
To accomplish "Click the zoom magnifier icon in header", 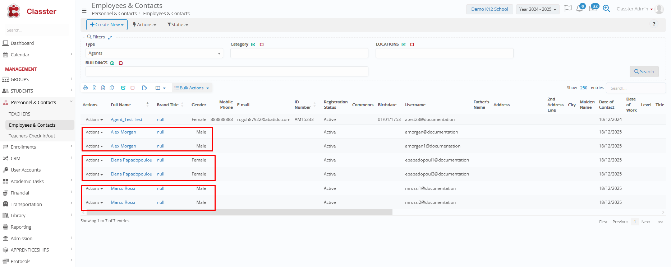I will pos(606,9).
